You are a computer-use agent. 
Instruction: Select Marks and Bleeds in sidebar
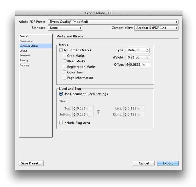(36, 46)
